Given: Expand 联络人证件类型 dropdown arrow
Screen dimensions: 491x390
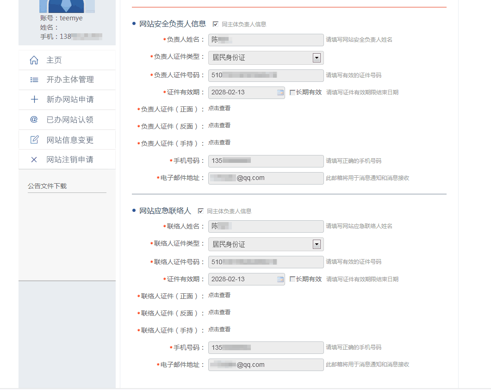Looking at the screenshot, I should click(317, 244).
